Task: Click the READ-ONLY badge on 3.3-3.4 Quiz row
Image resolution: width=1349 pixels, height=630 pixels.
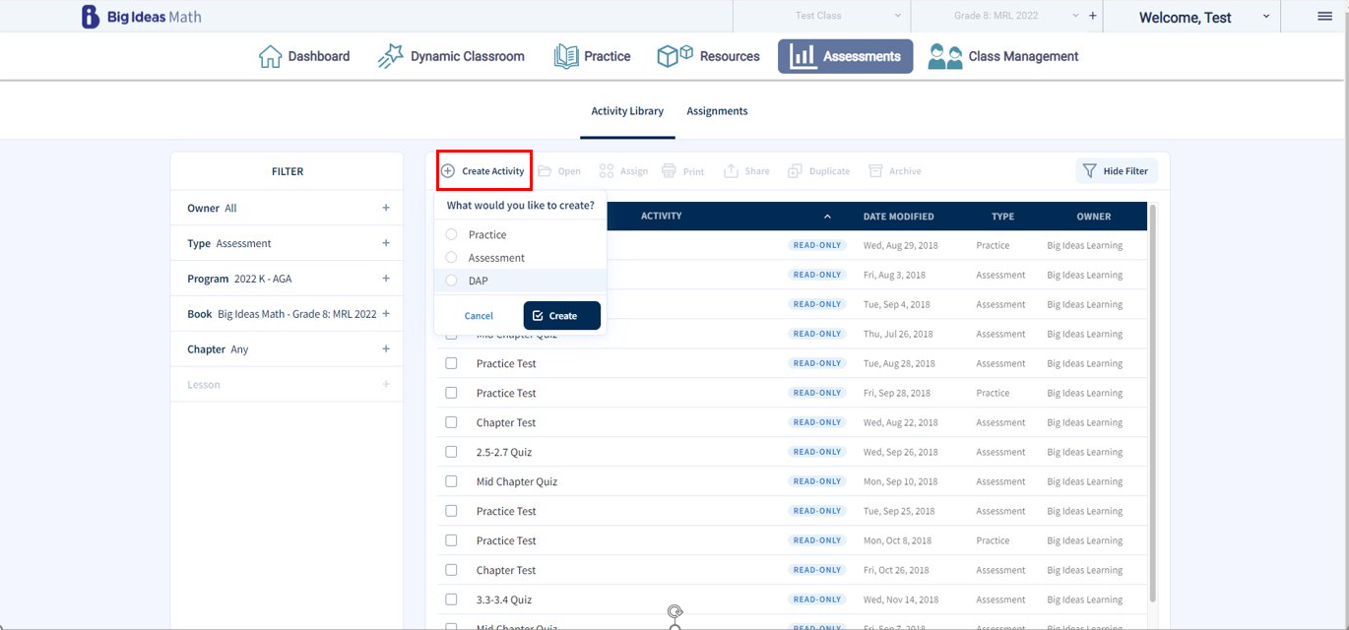Action: click(817, 599)
